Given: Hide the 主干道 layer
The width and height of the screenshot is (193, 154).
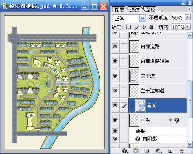Looking at the screenshot, I should click(x=115, y=76).
